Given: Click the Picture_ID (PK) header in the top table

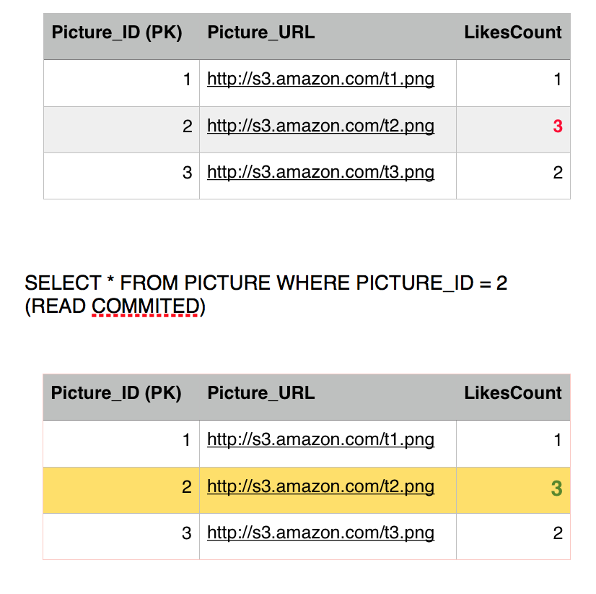Looking at the screenshot, I should (117, 33).
